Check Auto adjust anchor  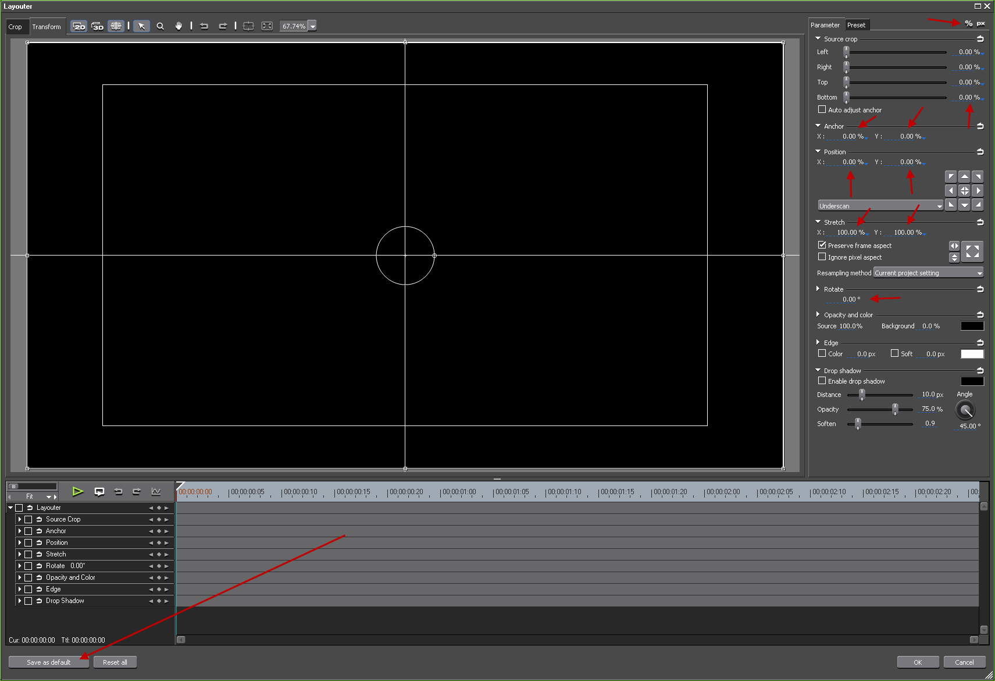click(822, 110)
